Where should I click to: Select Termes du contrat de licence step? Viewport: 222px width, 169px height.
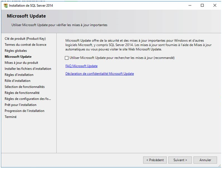(x=25, y=45)
